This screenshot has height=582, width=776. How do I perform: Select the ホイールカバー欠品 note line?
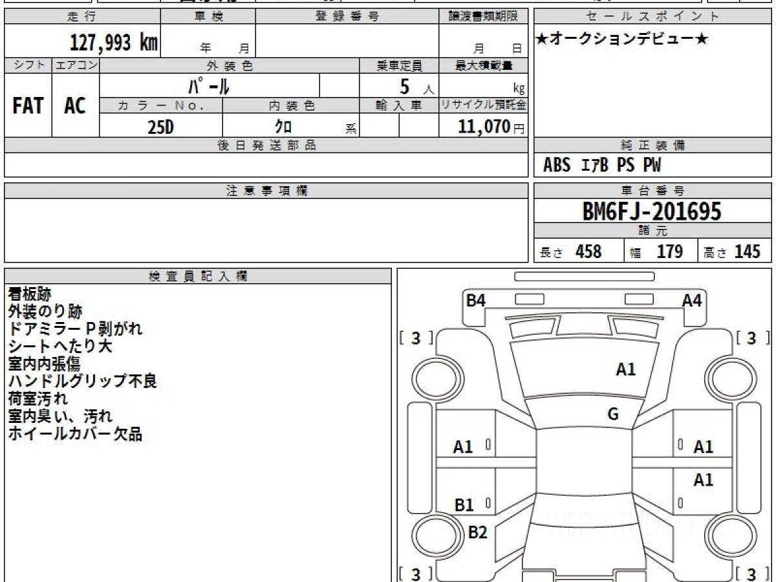pos(75,434)
